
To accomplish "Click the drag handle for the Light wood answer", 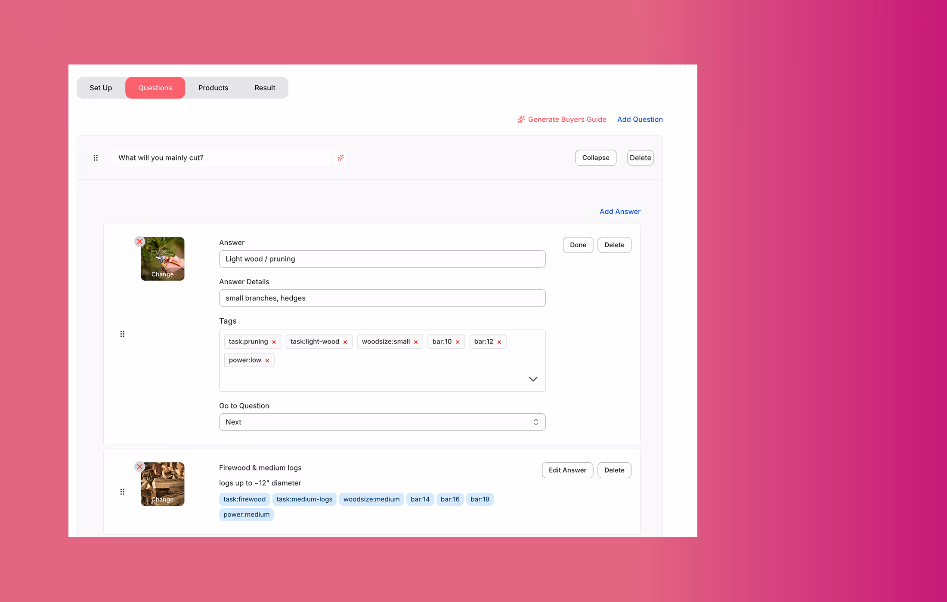I will [x=122, y=334].
